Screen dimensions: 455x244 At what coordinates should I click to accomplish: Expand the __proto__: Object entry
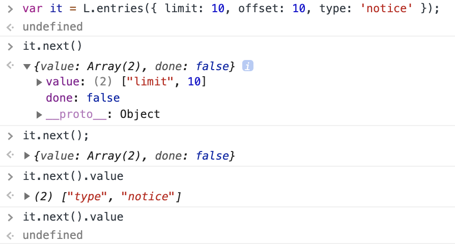(x=39, y=115)
